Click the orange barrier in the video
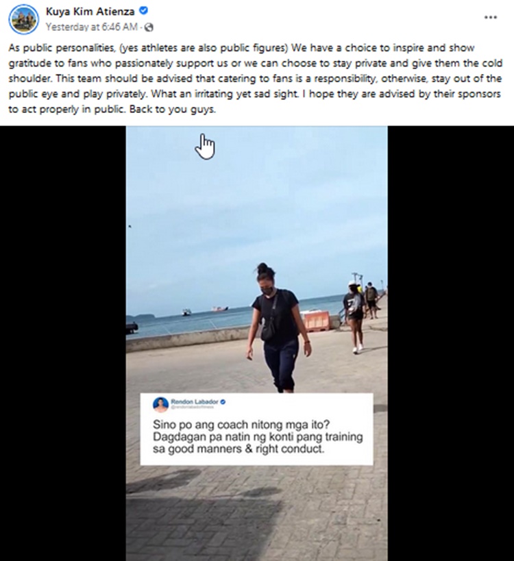The height and width of the screenshot is (561, 514). tap(315, 321)
